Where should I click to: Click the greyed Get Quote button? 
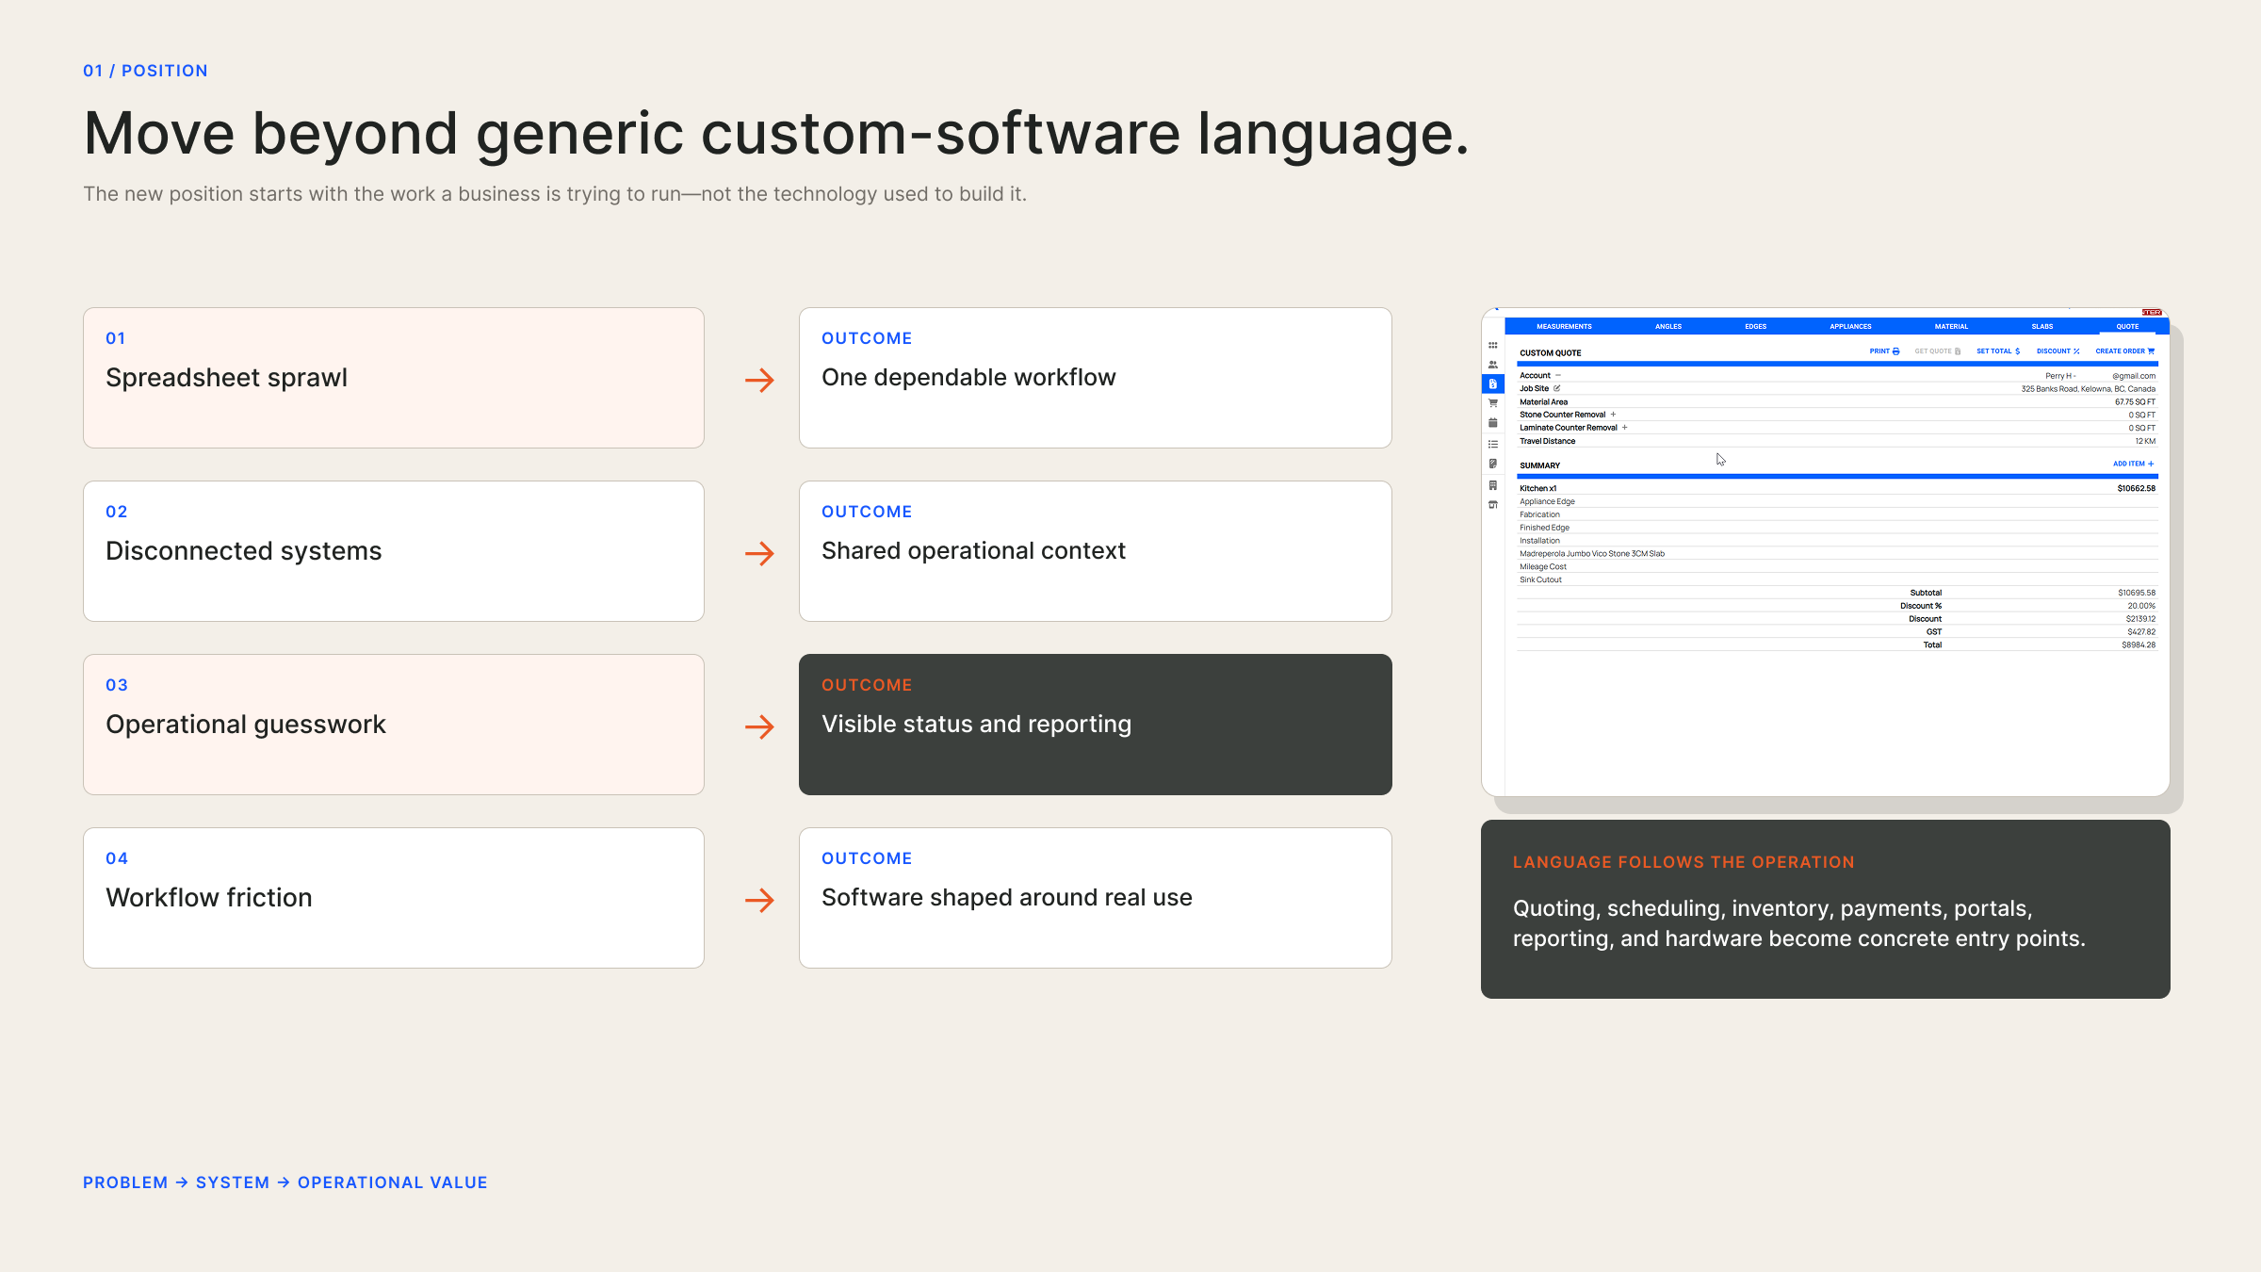[1937, 351]
